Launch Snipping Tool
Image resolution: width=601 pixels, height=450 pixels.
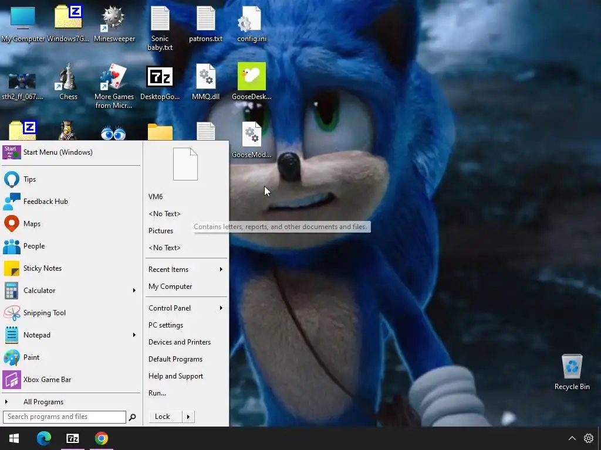point(71,313)
